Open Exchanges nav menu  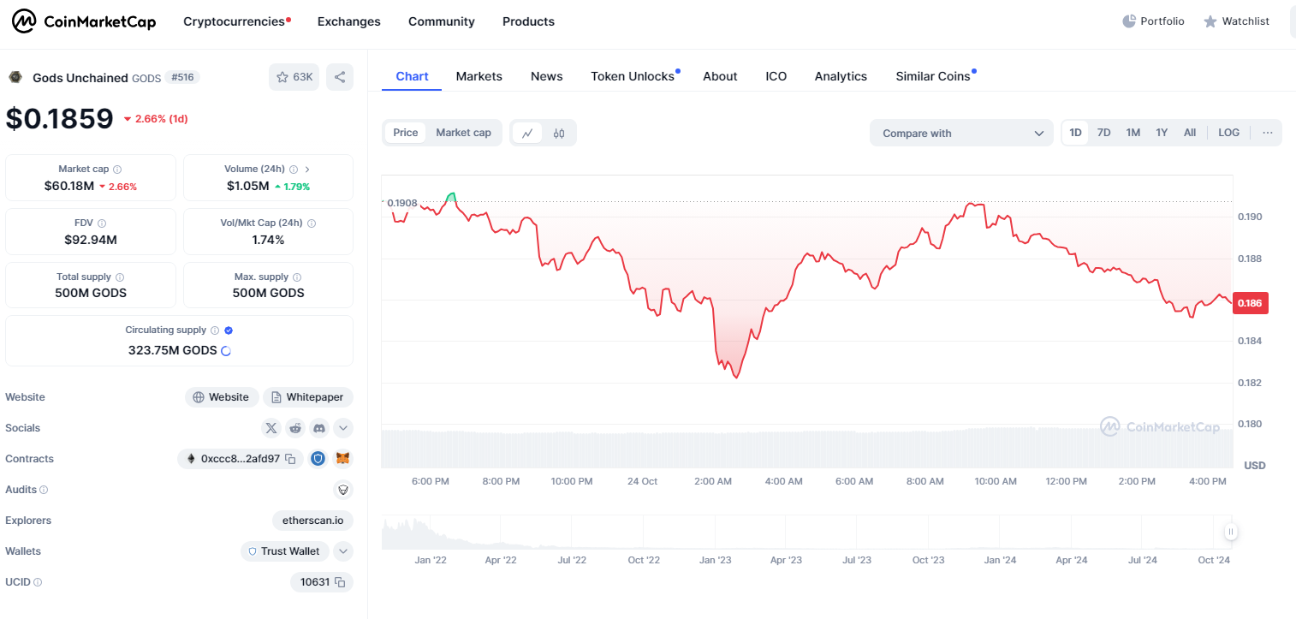point(349,21)
